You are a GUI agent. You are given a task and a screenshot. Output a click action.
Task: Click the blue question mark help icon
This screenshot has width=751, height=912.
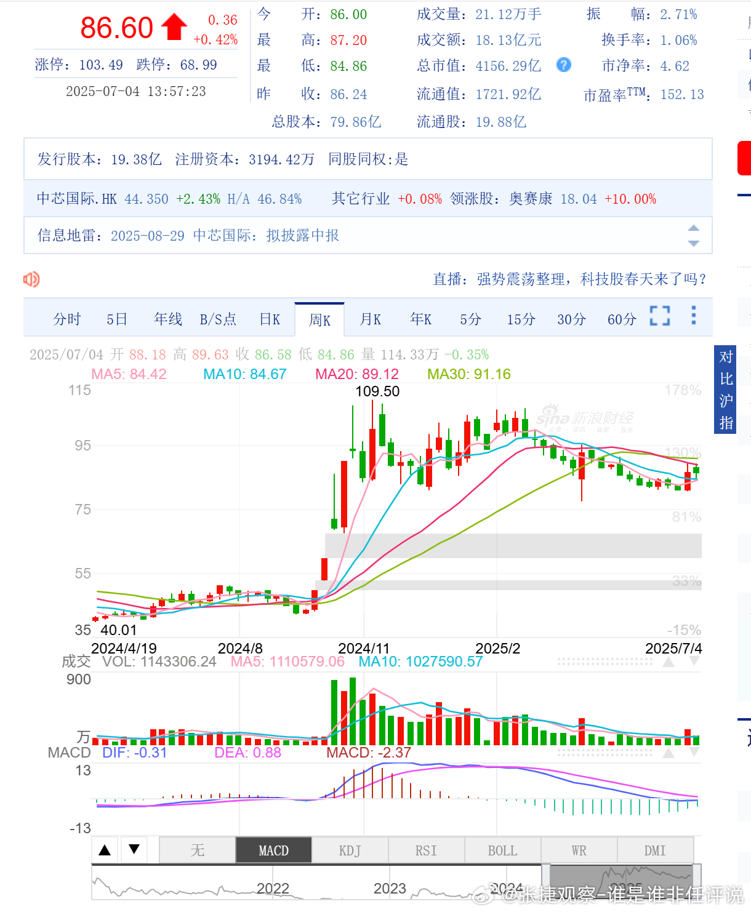click(x=563, y=65)
